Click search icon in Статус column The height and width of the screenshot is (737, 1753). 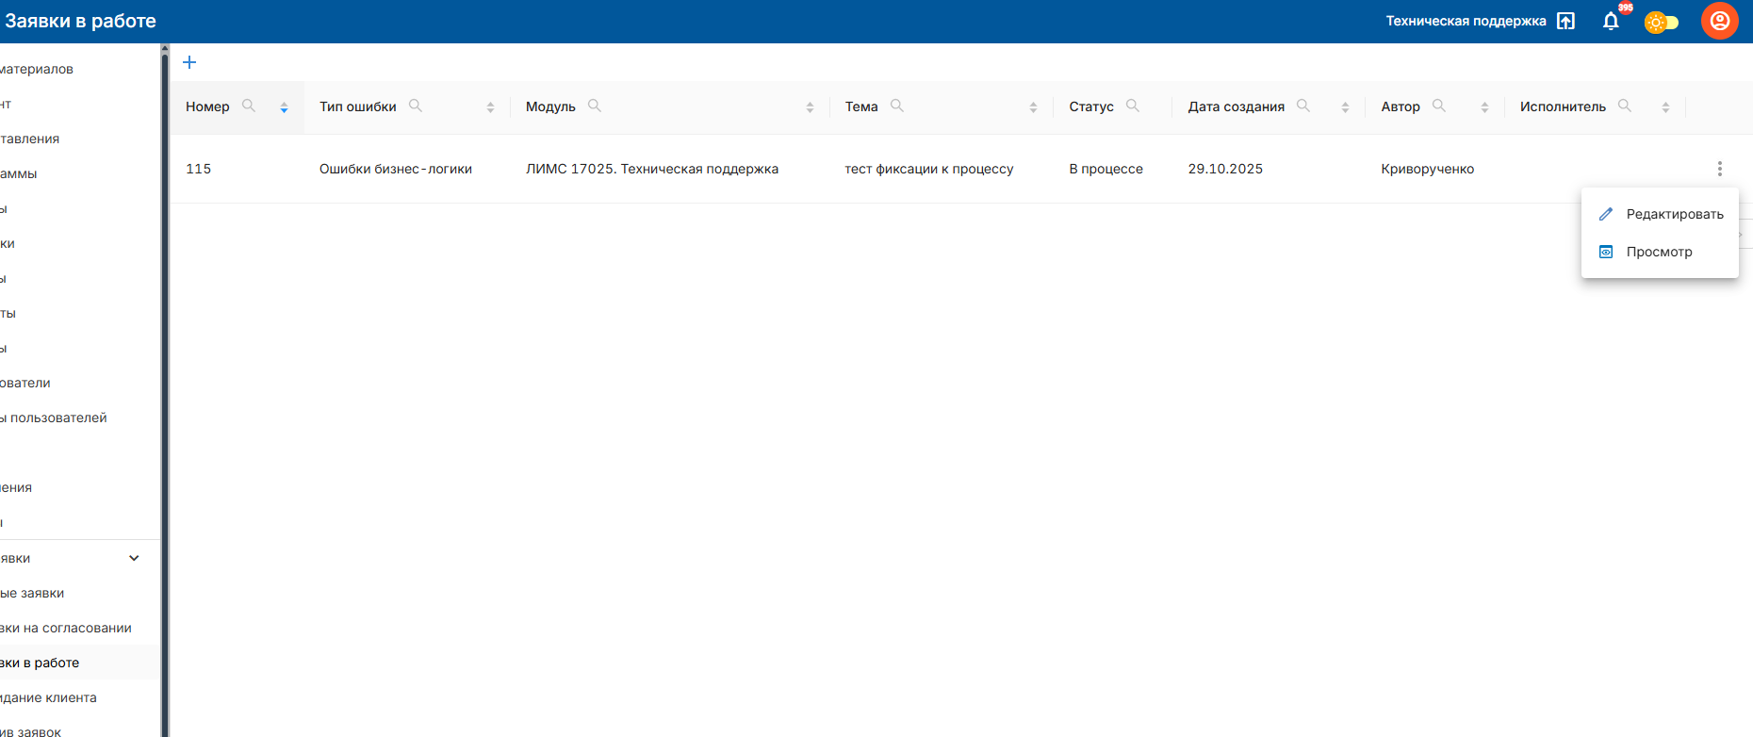(1133, 106)
